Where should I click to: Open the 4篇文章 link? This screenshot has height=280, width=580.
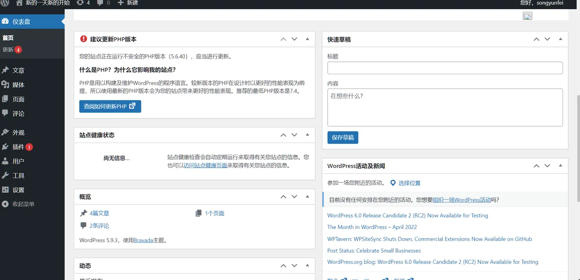(99, 213)
